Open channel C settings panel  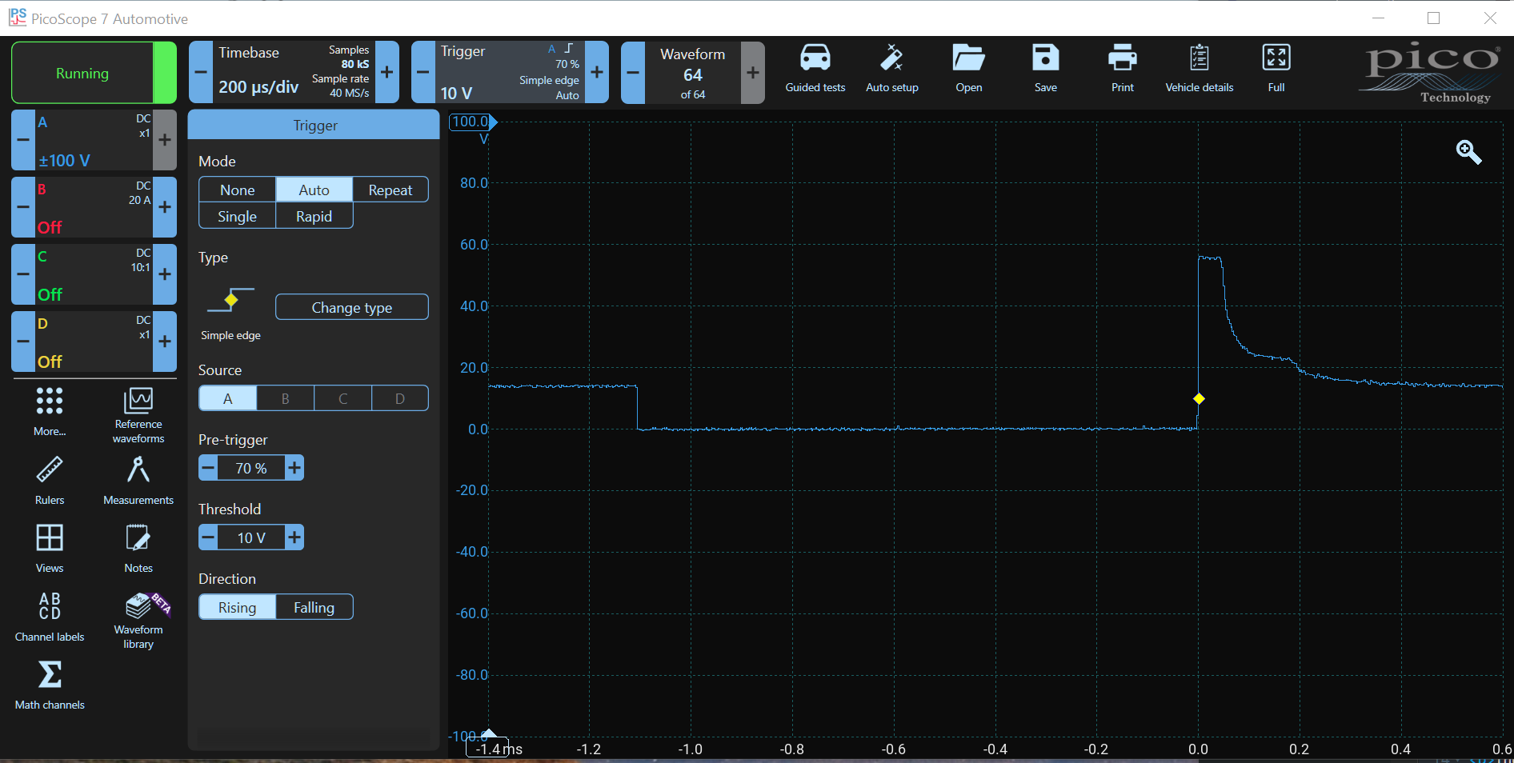(94, 274)
